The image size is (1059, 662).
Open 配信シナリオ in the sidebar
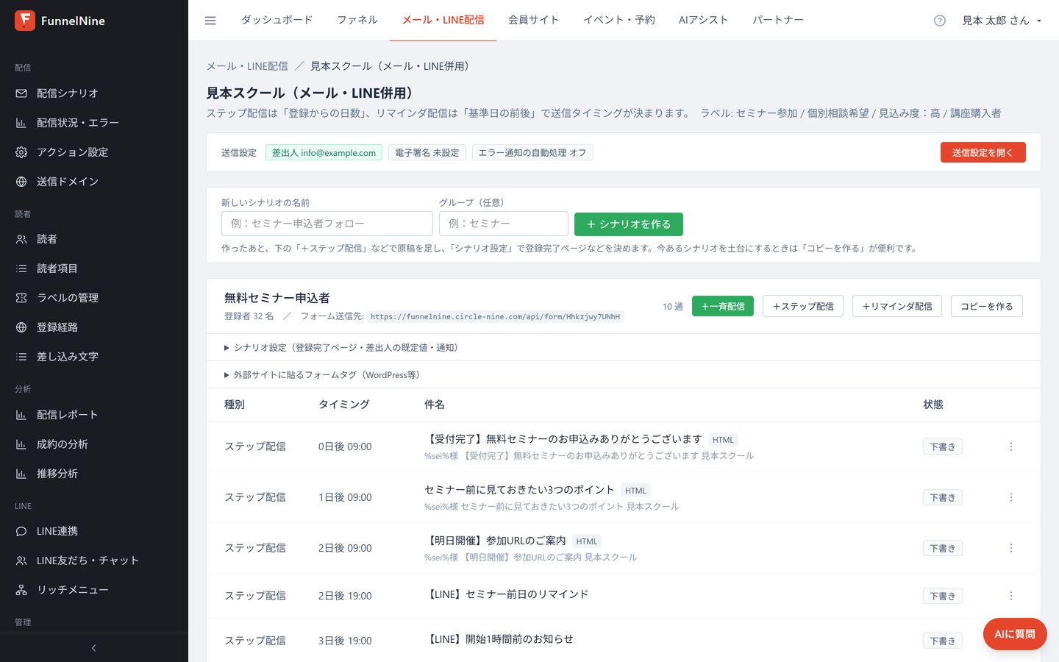tap(94, 93)
